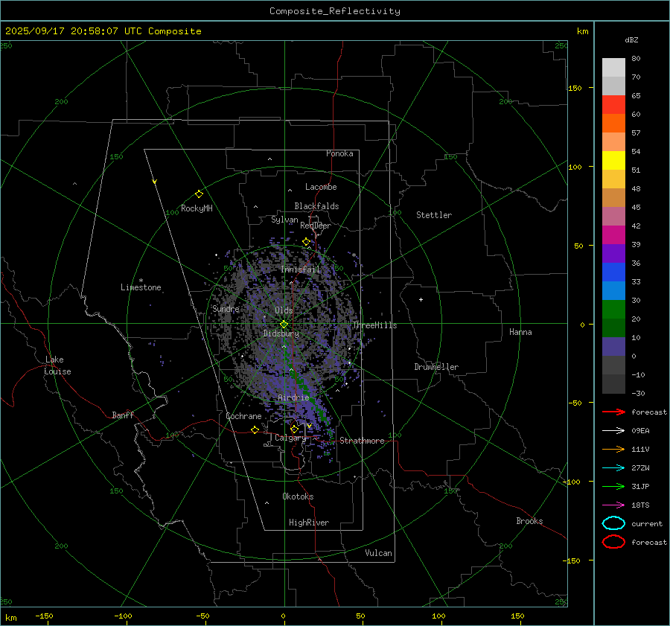
Task: Select the yellow diamond marker below Cochrane
Action: click(x=255, y=429)
